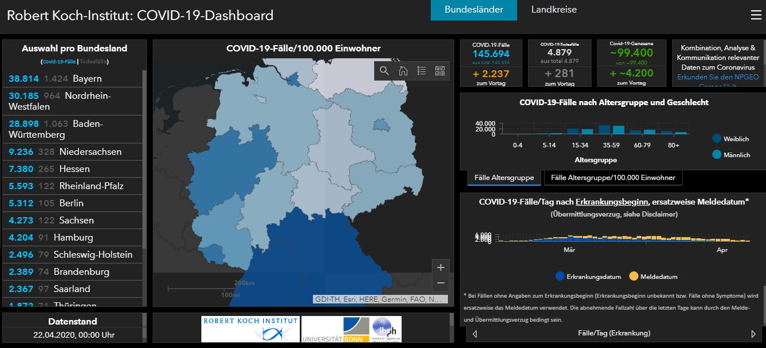The height and width of the screenshot is (348, 766).
Task: Switch to the Landkreise tab
Action: click(x=553, y=10)
